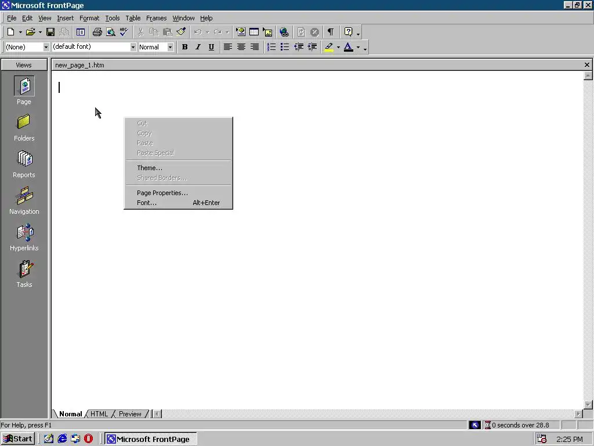Click the Numbering list icon

click(271, 47)
